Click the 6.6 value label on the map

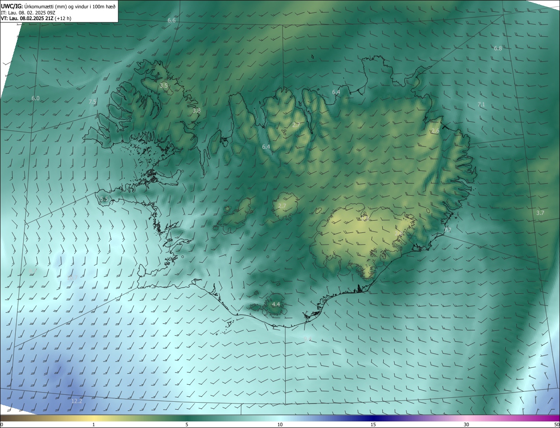click(x=171, y=21)
